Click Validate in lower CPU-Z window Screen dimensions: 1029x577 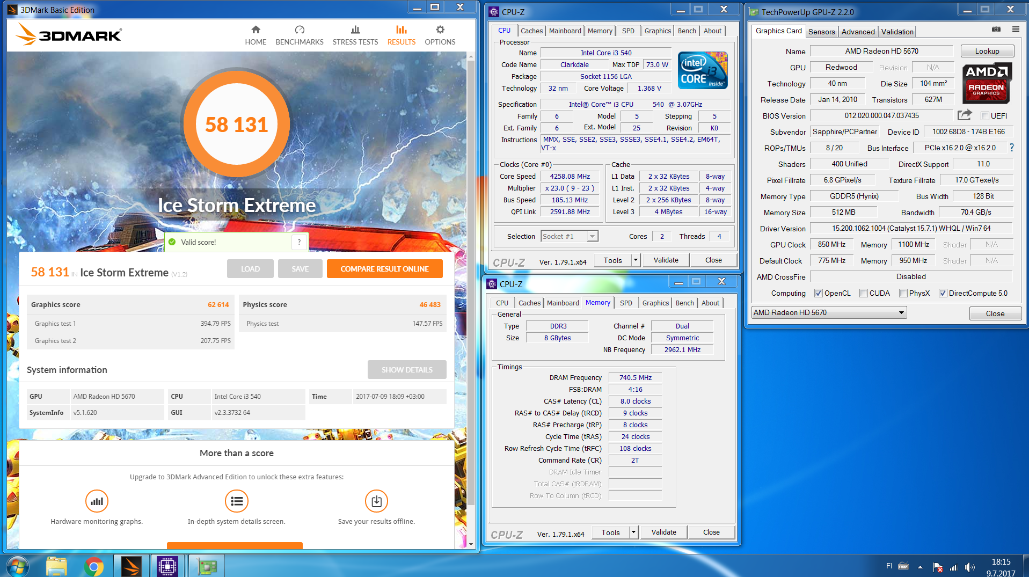(x=663, y=532)
